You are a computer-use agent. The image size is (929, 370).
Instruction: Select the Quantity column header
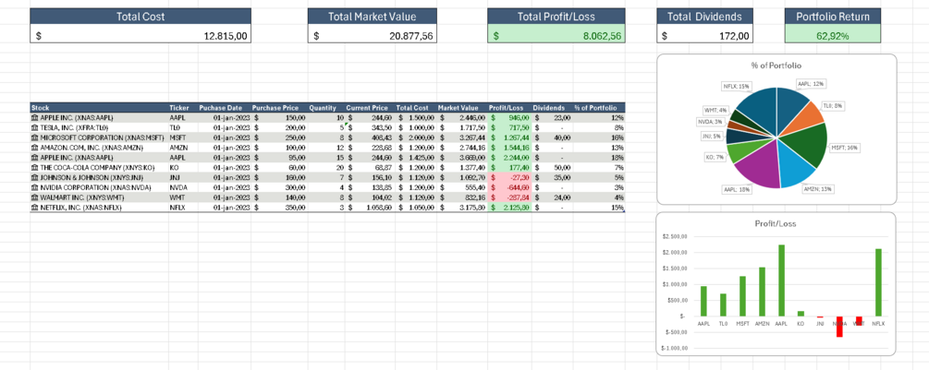[x=326, y=108]
